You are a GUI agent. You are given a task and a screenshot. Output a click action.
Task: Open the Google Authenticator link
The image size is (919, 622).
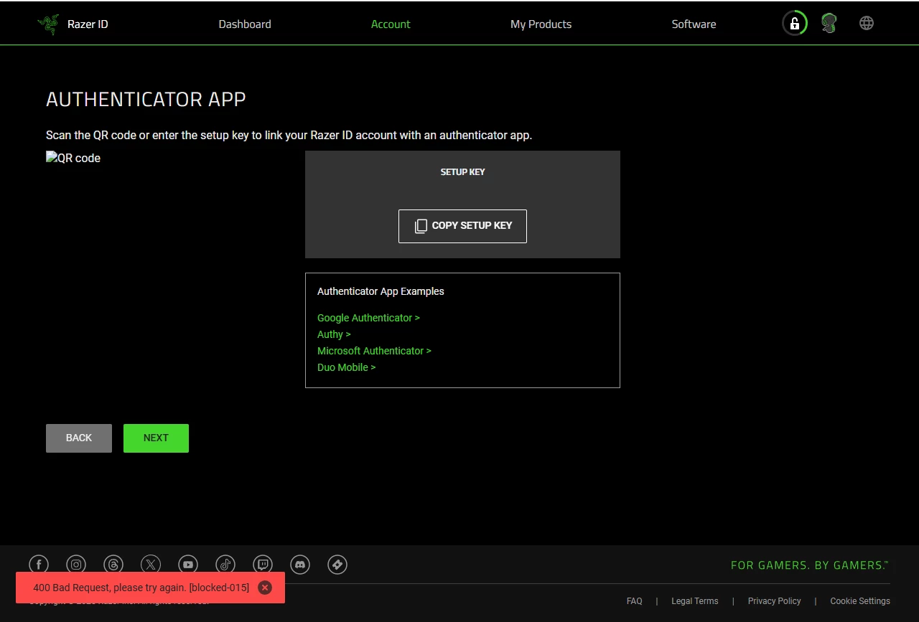click(x=368, y=318)
